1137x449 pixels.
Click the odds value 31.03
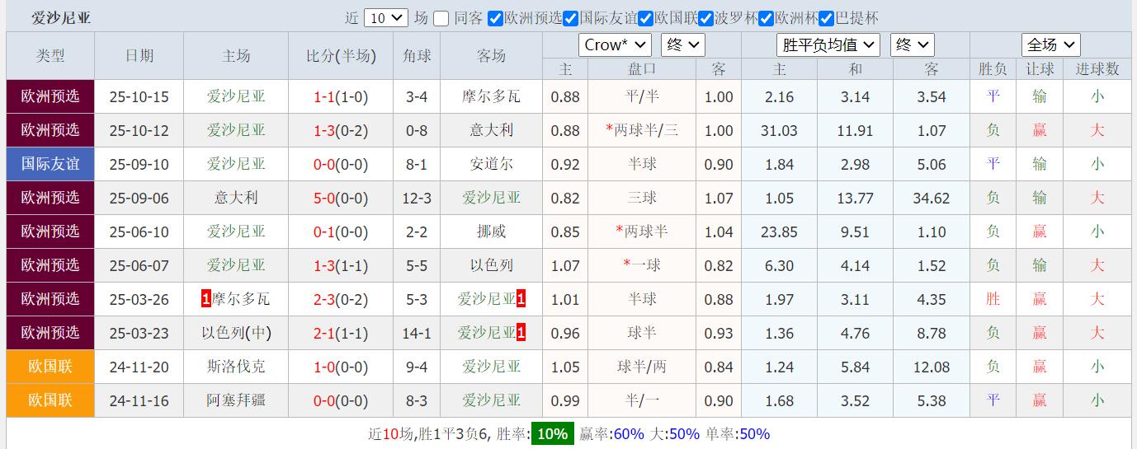[x=779, y=131]
